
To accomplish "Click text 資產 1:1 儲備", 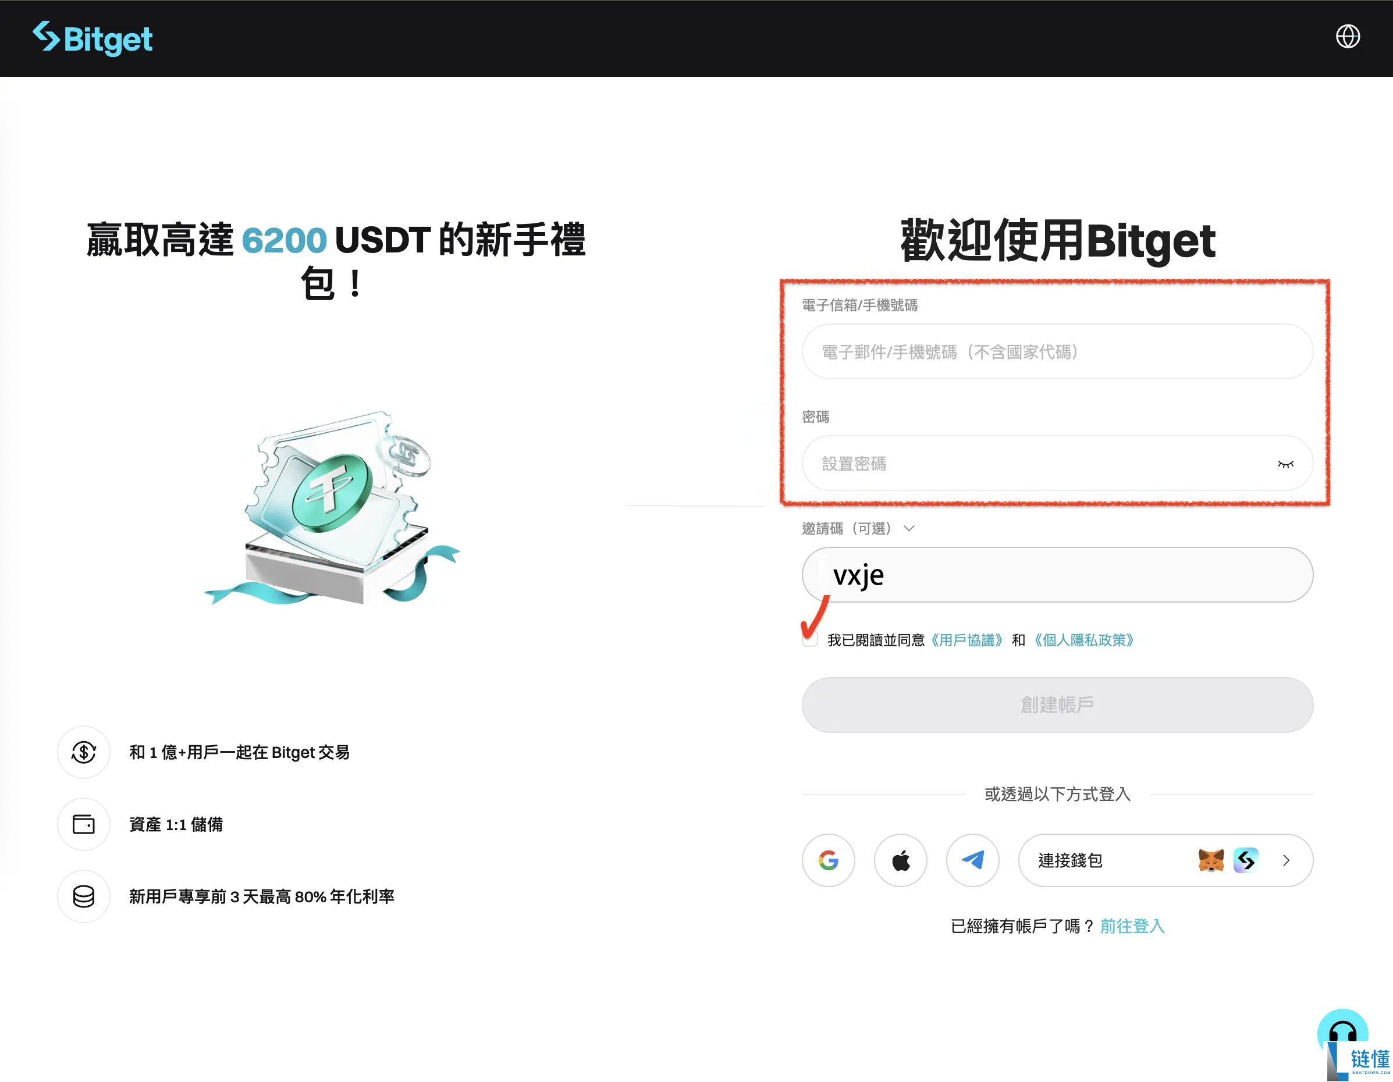I will click(x=175, y=824).
